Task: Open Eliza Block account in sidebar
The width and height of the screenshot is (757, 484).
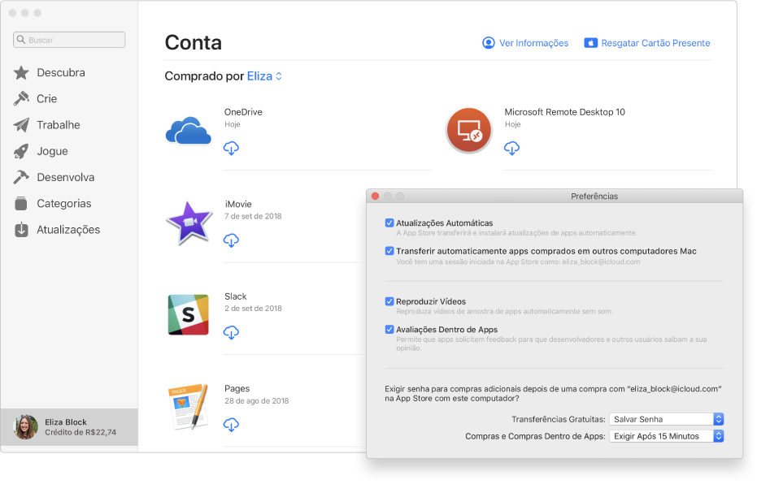Action: 69,427
